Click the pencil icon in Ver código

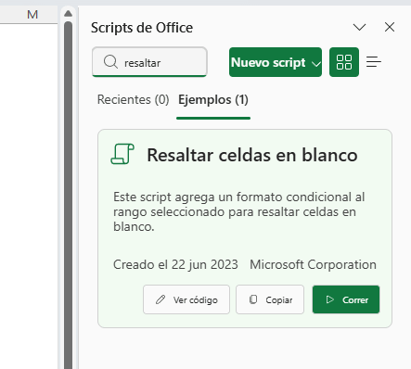pyautogui.click(x=161, y=299)
